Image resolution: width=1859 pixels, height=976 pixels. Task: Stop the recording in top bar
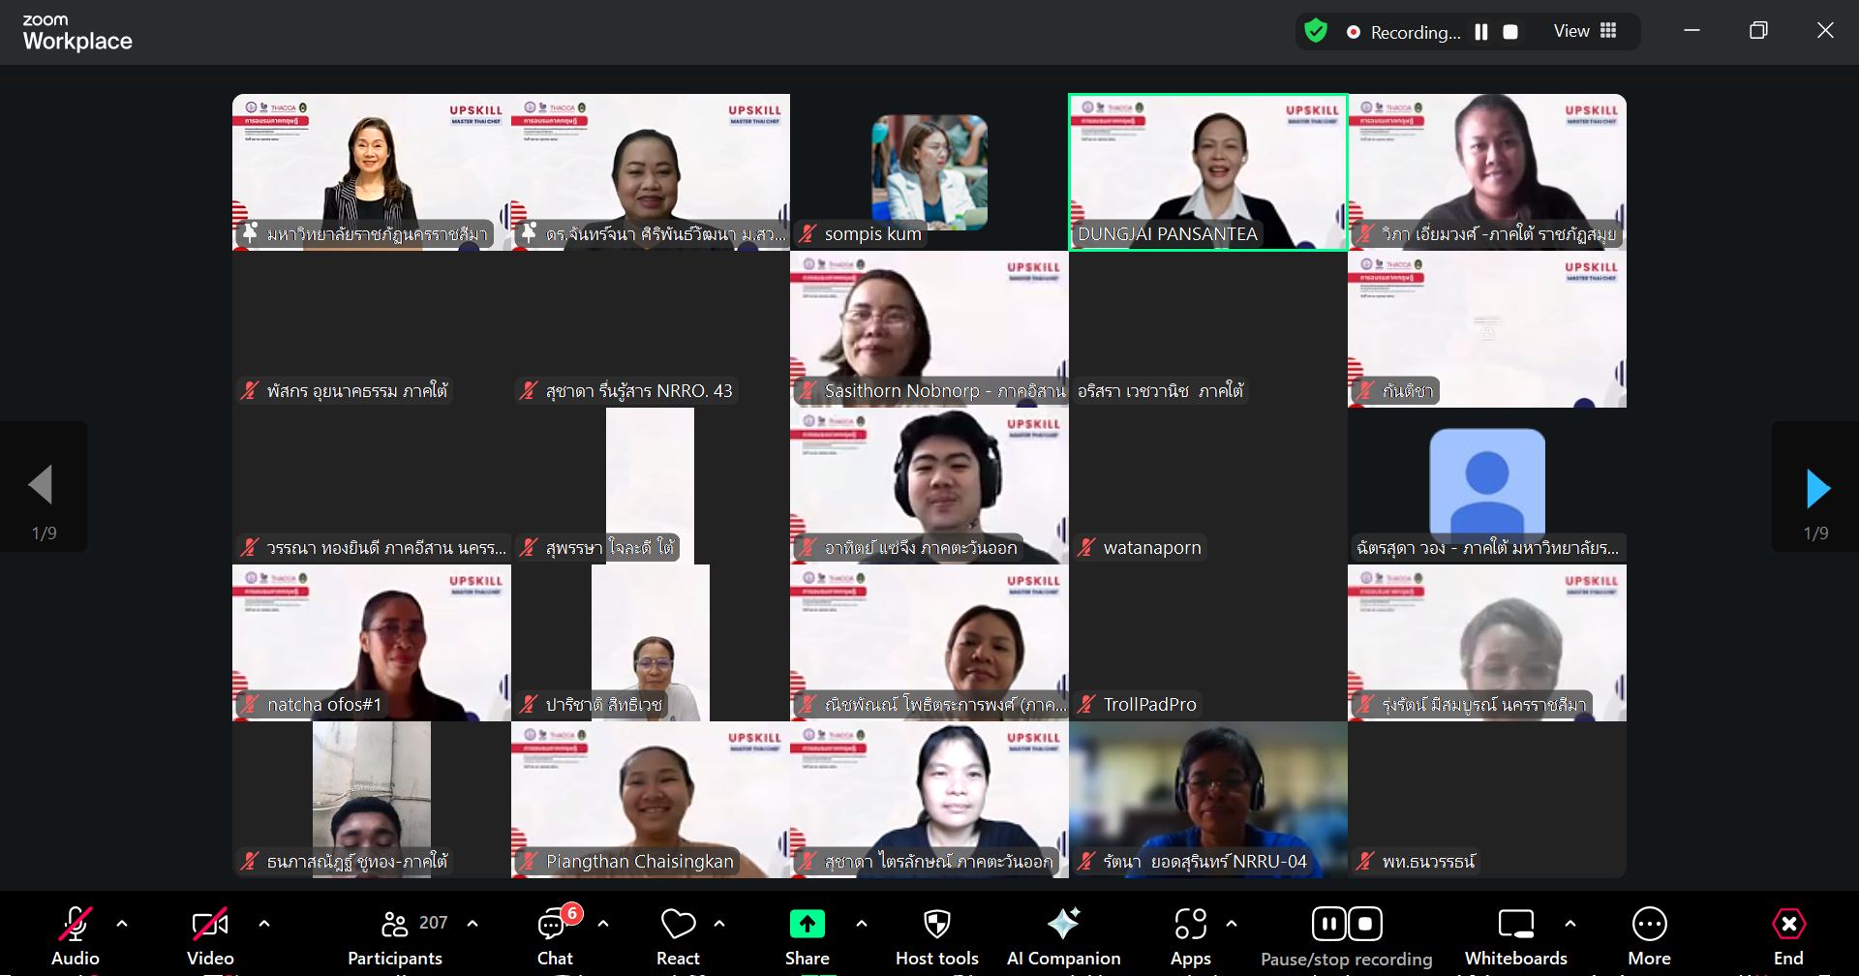[1509, 32]
